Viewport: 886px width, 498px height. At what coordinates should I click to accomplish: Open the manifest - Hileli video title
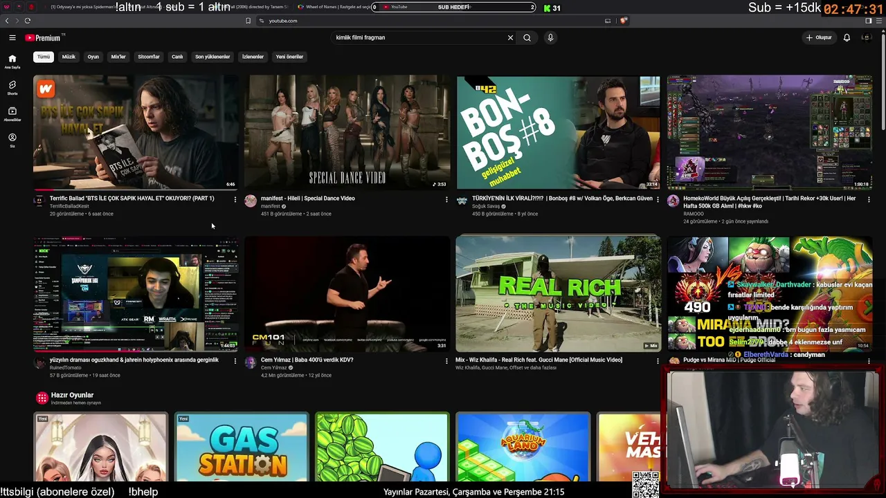tap(308, 199)
